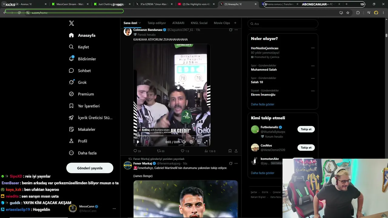
Task: Open Fener Markaj profile name link
Action: tap(142, 163)
